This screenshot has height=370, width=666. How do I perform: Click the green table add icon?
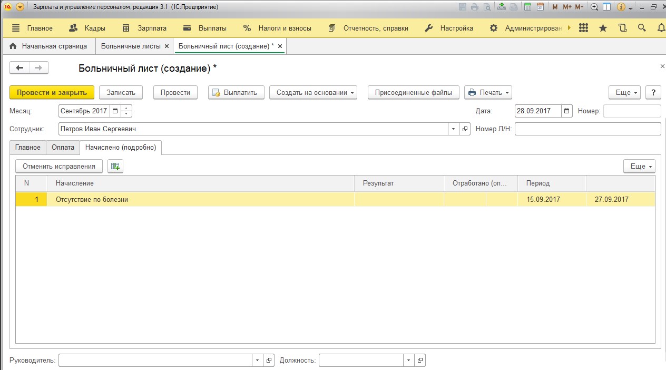(115, 166)
